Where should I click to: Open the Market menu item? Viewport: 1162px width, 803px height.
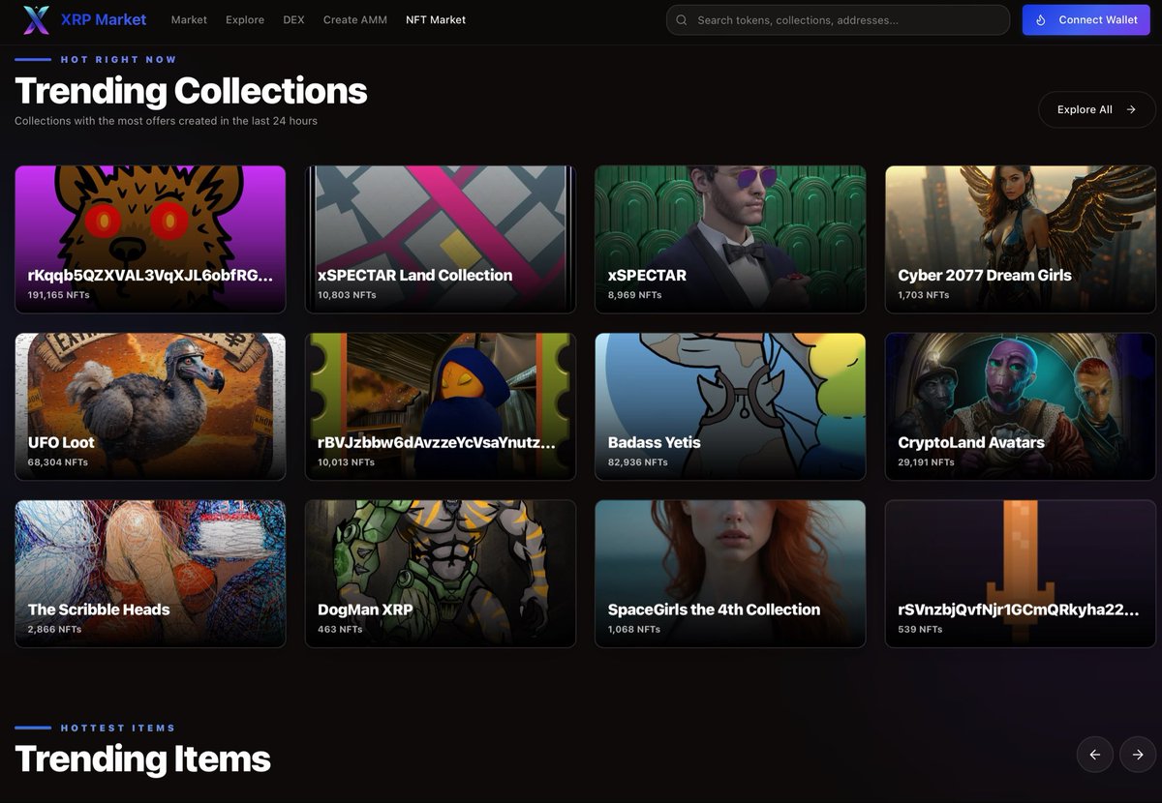189,19
